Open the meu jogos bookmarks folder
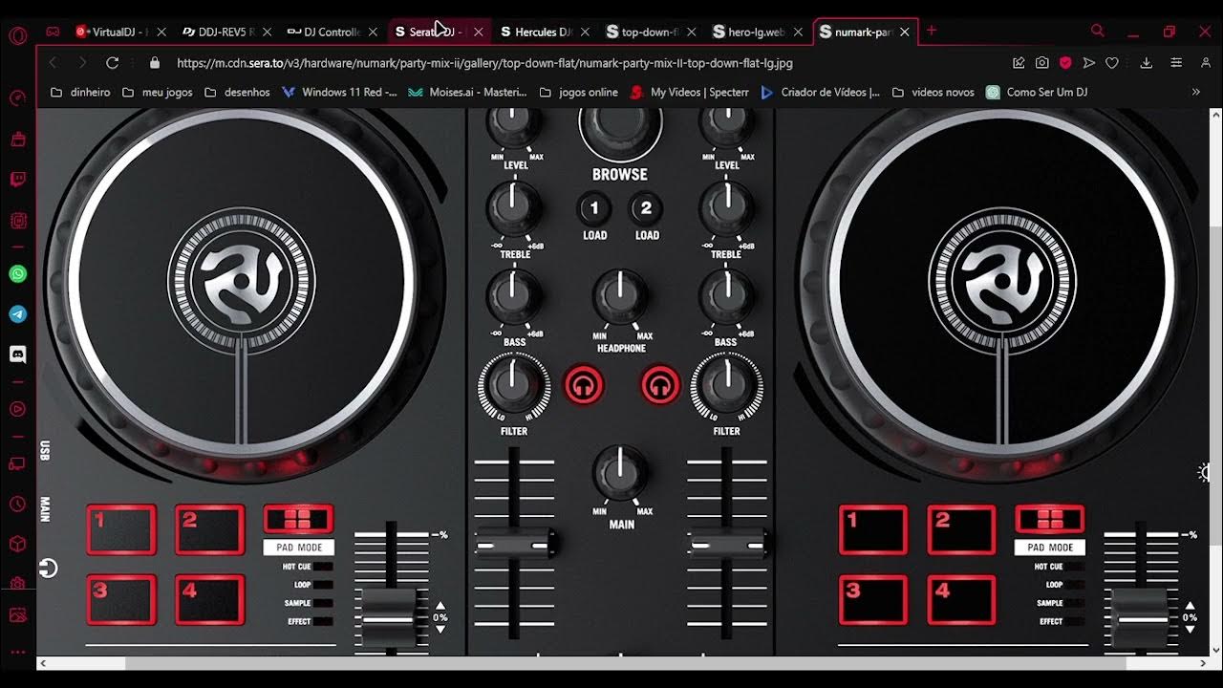Screen dimensions: 1223x688 158,93
